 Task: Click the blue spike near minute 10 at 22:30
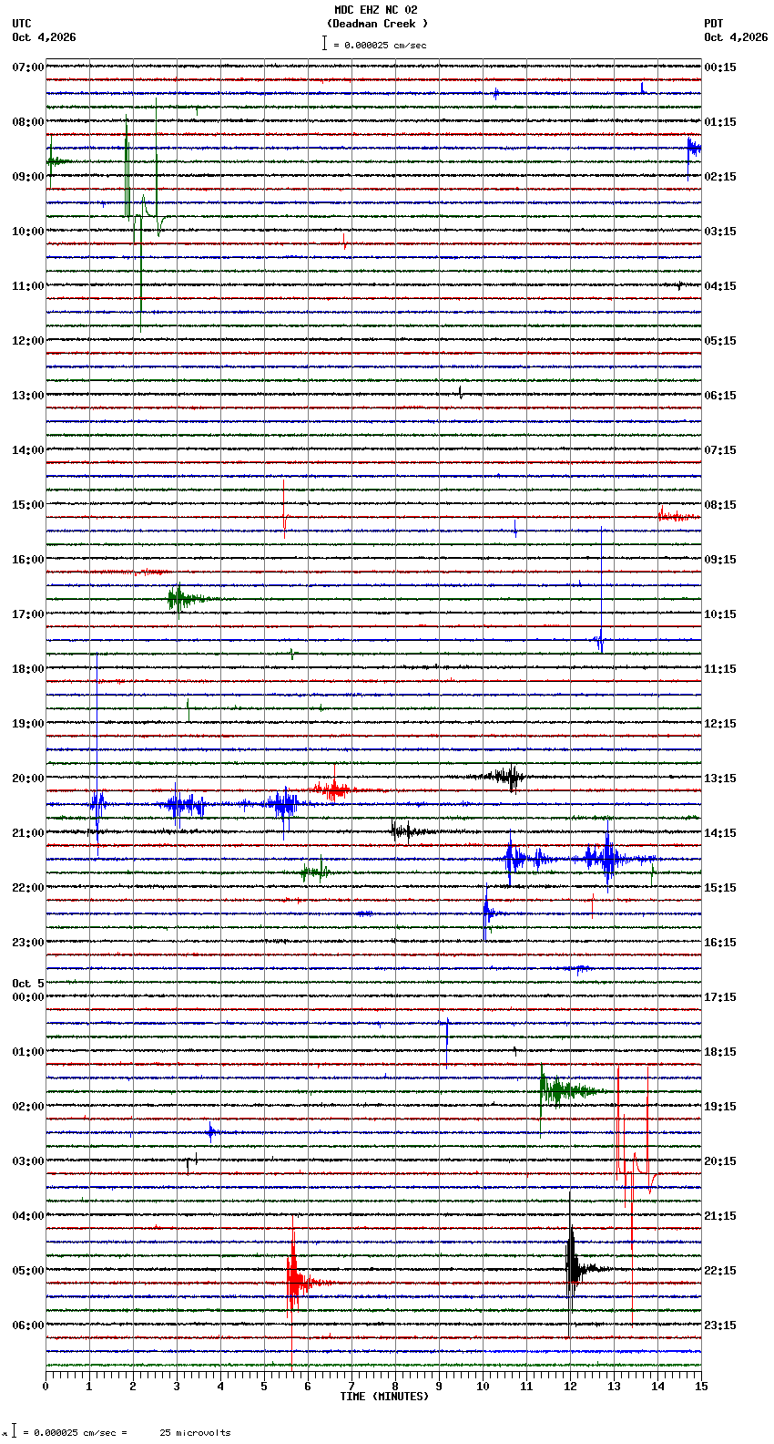pos(489,912)
